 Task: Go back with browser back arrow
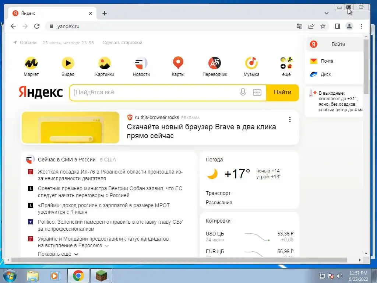(13, 26)
